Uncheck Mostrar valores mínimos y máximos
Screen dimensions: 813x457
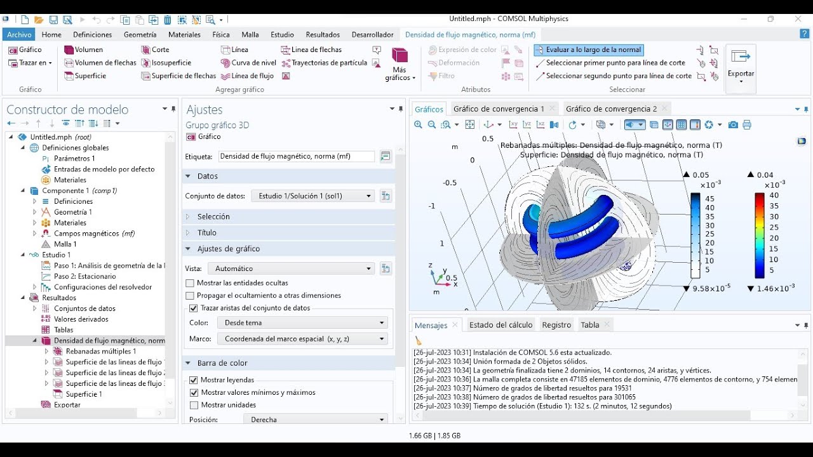tap(192, 392)
